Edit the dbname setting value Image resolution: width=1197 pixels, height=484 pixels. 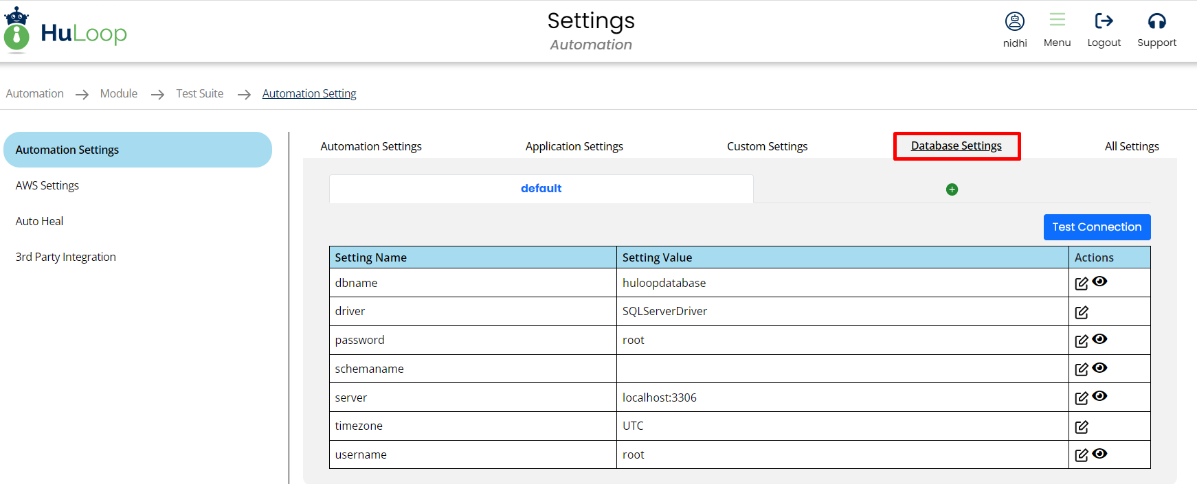[1081, 284]
